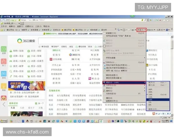The image size is (174, 139).
Task: Open the 查看(V) menu
Action: (20, 26)
